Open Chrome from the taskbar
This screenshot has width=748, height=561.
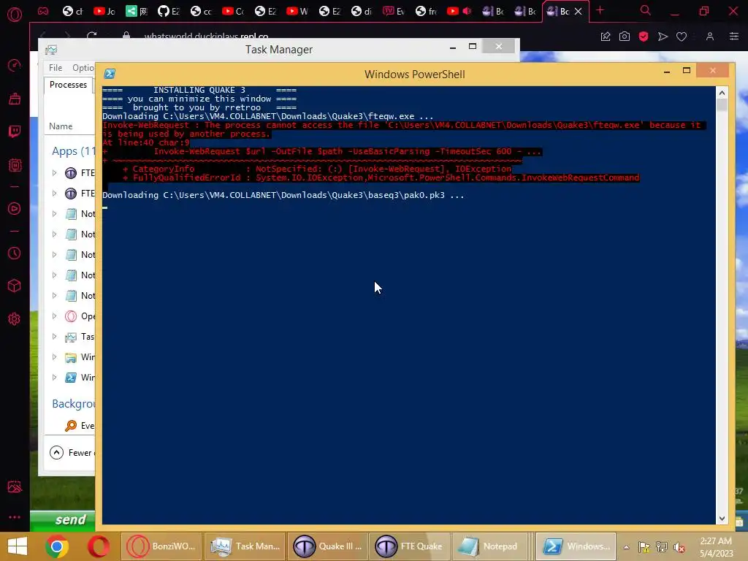(57, 546)
